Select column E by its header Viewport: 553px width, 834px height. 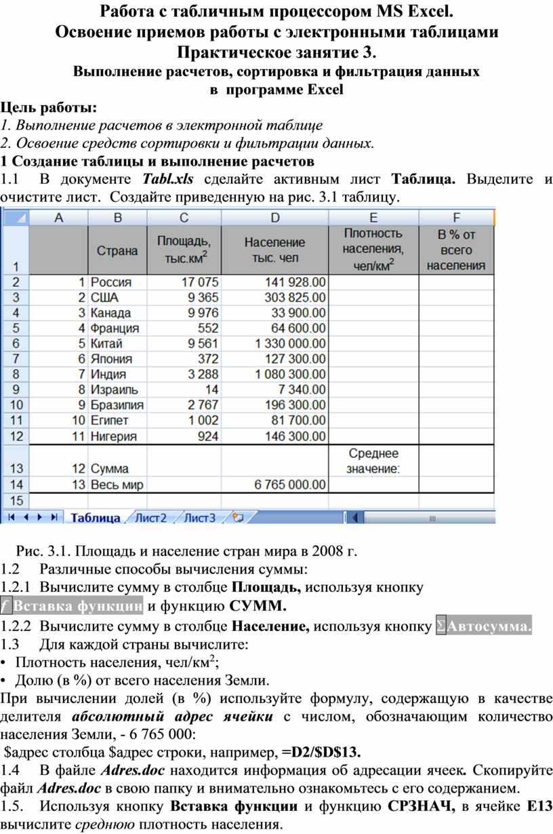click(373, 217)
